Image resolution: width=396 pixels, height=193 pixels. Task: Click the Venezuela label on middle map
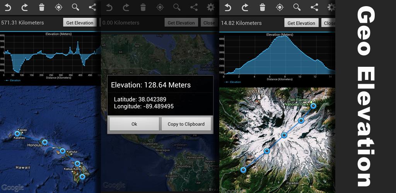(195, 157)
